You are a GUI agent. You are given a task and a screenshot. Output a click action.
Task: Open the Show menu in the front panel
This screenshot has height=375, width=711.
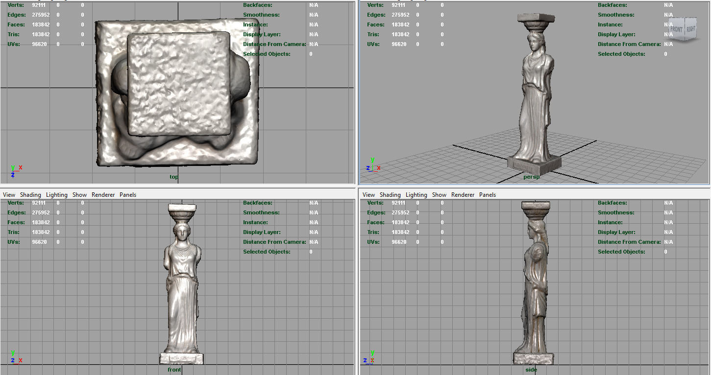coord(79,195)
